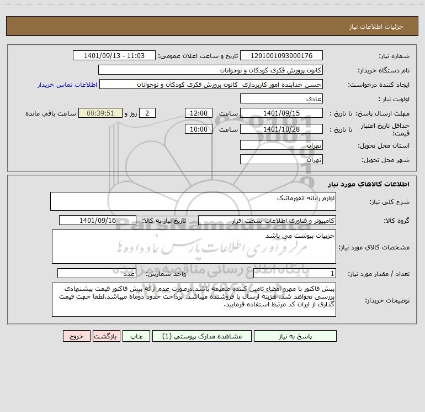Open اطلاعات تماس خریدار link

[67, 85]
